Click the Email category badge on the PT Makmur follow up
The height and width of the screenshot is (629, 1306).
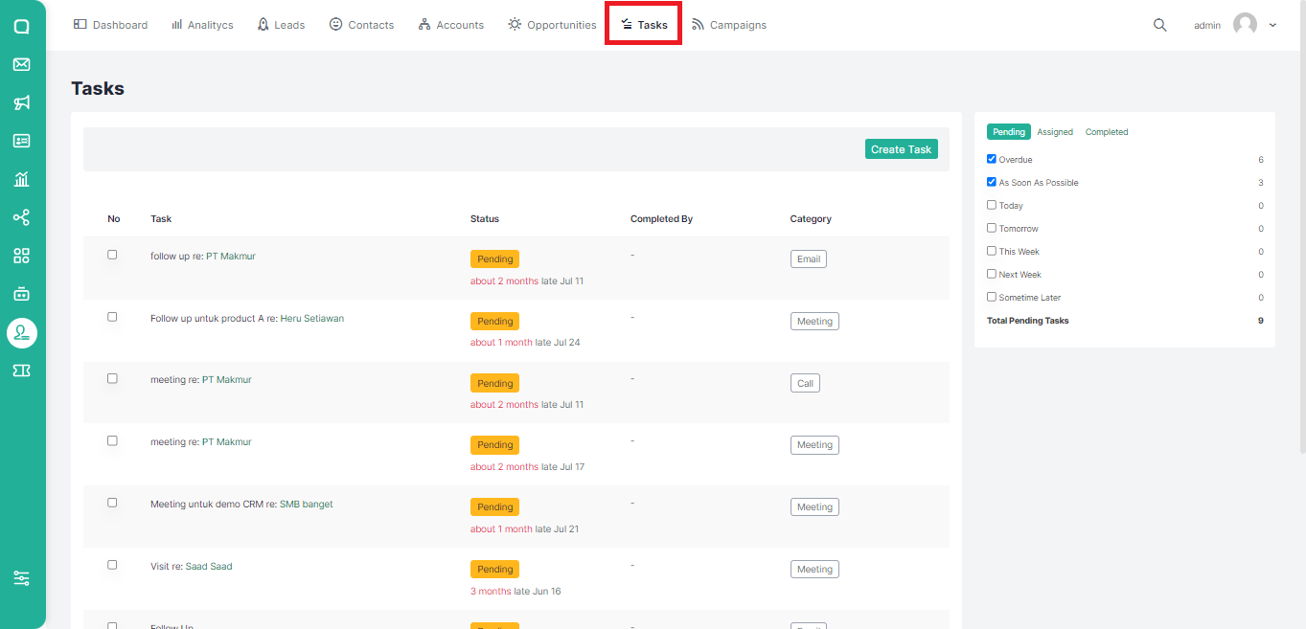[x=809, y=258]
